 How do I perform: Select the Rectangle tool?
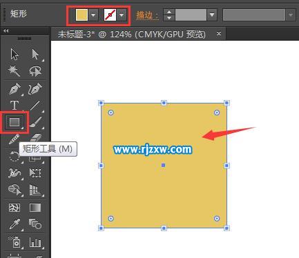tap(15, 122)
